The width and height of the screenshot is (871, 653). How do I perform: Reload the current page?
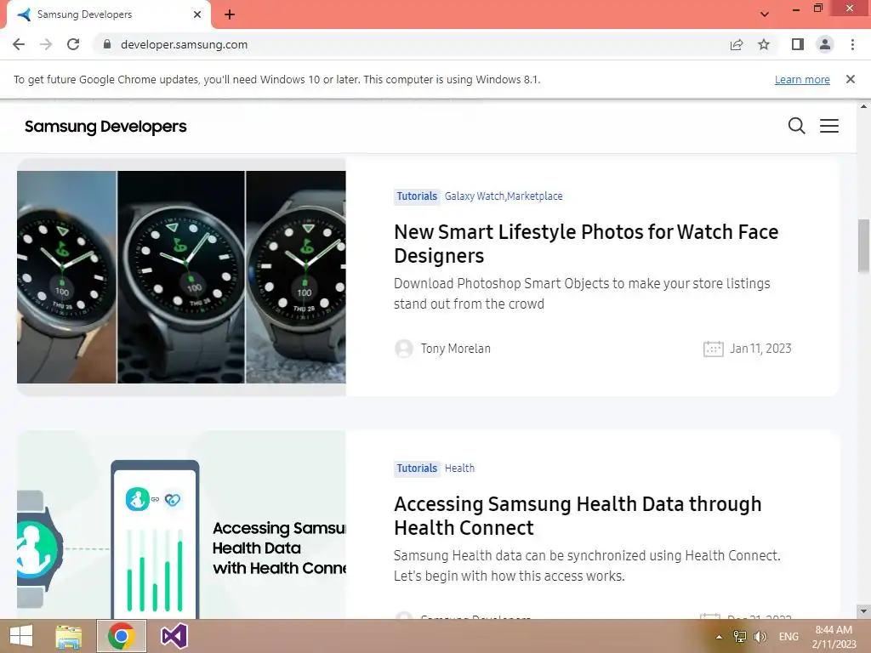tap(73, 44)
